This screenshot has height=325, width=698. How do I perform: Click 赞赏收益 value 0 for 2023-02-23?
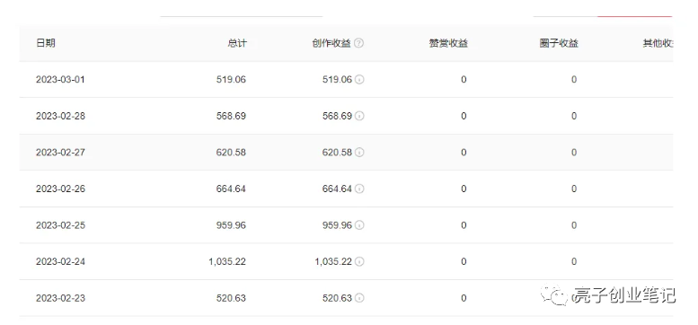click(x=464, y=298)
